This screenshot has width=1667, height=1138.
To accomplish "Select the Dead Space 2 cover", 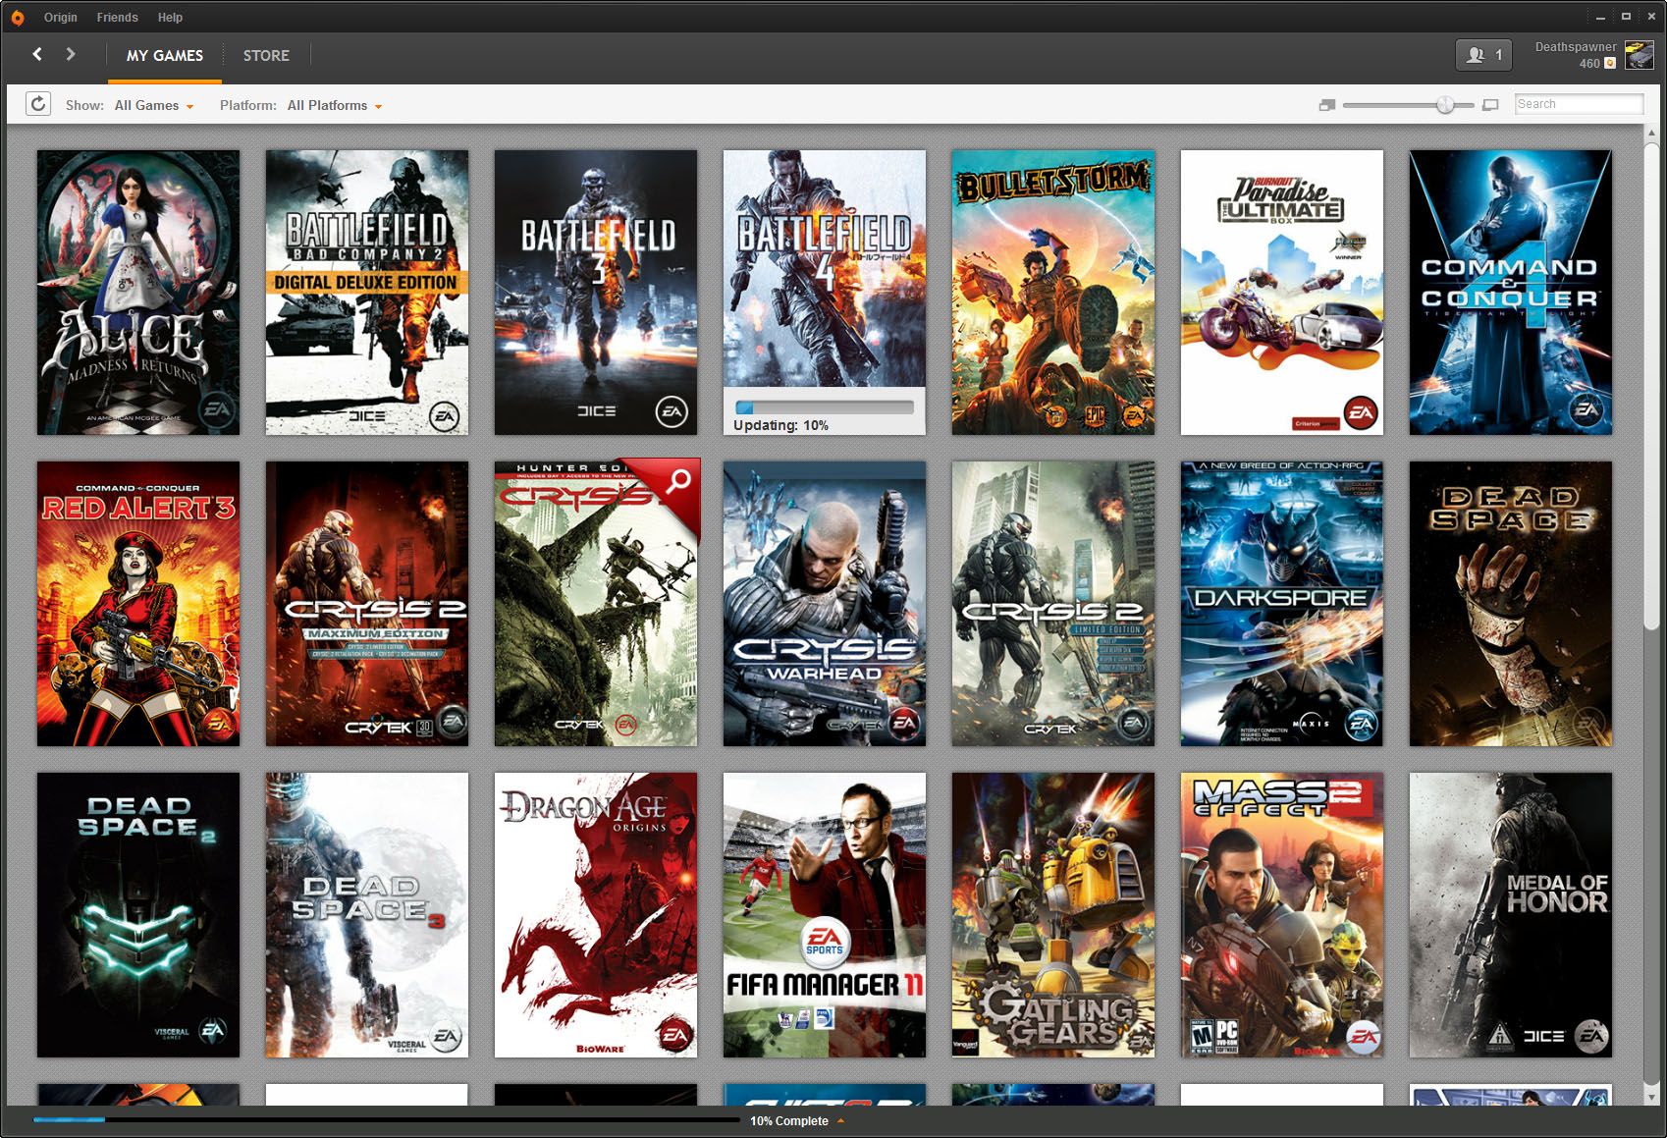I will (x=138, y=915).
